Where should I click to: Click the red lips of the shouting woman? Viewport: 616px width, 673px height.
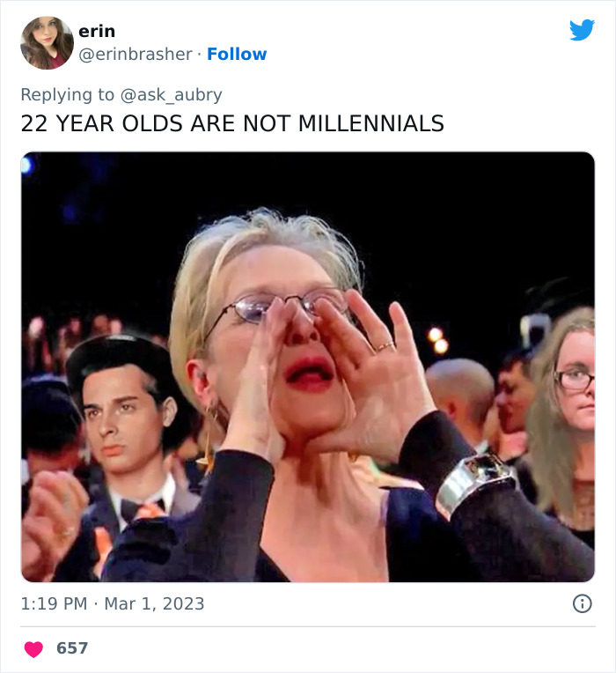(x=309, y=373)
